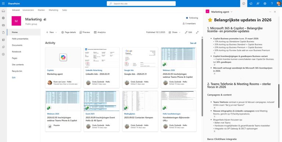
Task: Open the settings gear icon
Action: [x=265, y=3]
